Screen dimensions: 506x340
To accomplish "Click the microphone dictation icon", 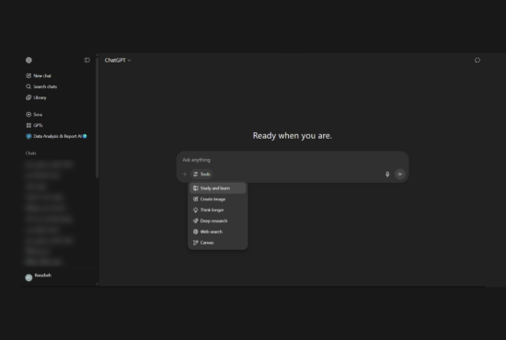I will [387, 174].
